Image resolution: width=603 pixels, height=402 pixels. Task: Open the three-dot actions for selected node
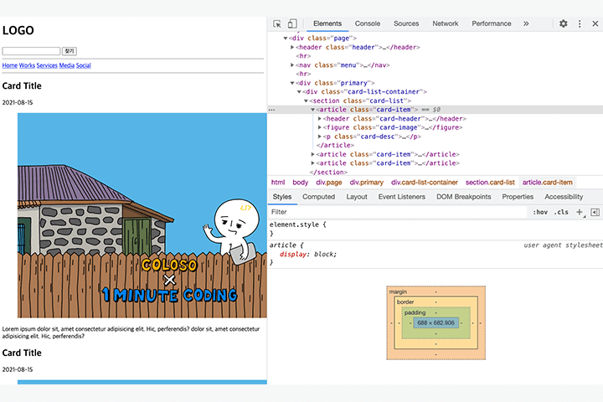(x=272, y=110)
